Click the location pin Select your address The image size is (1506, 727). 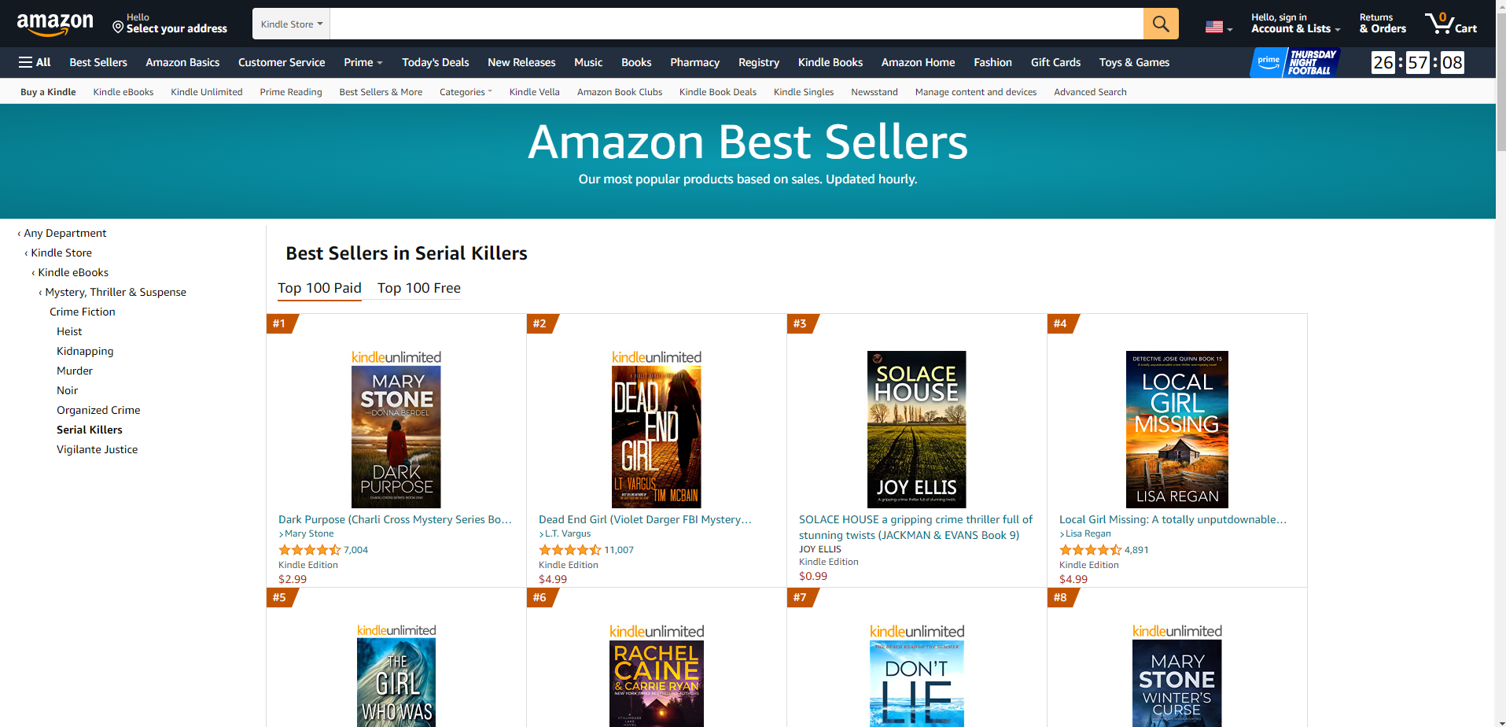(170, 24)
